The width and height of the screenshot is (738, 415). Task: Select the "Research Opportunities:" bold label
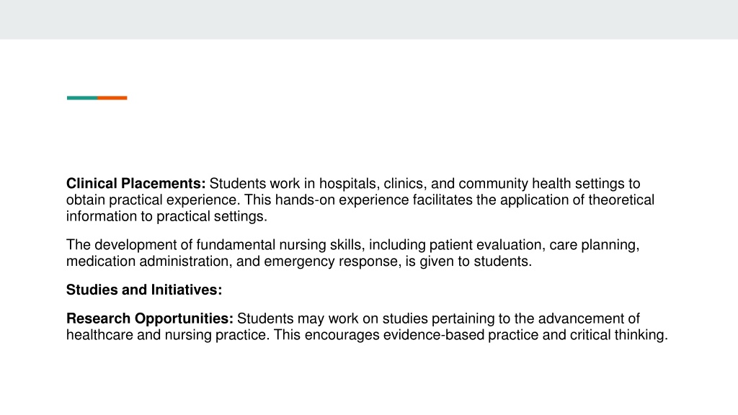click(150, 318)
